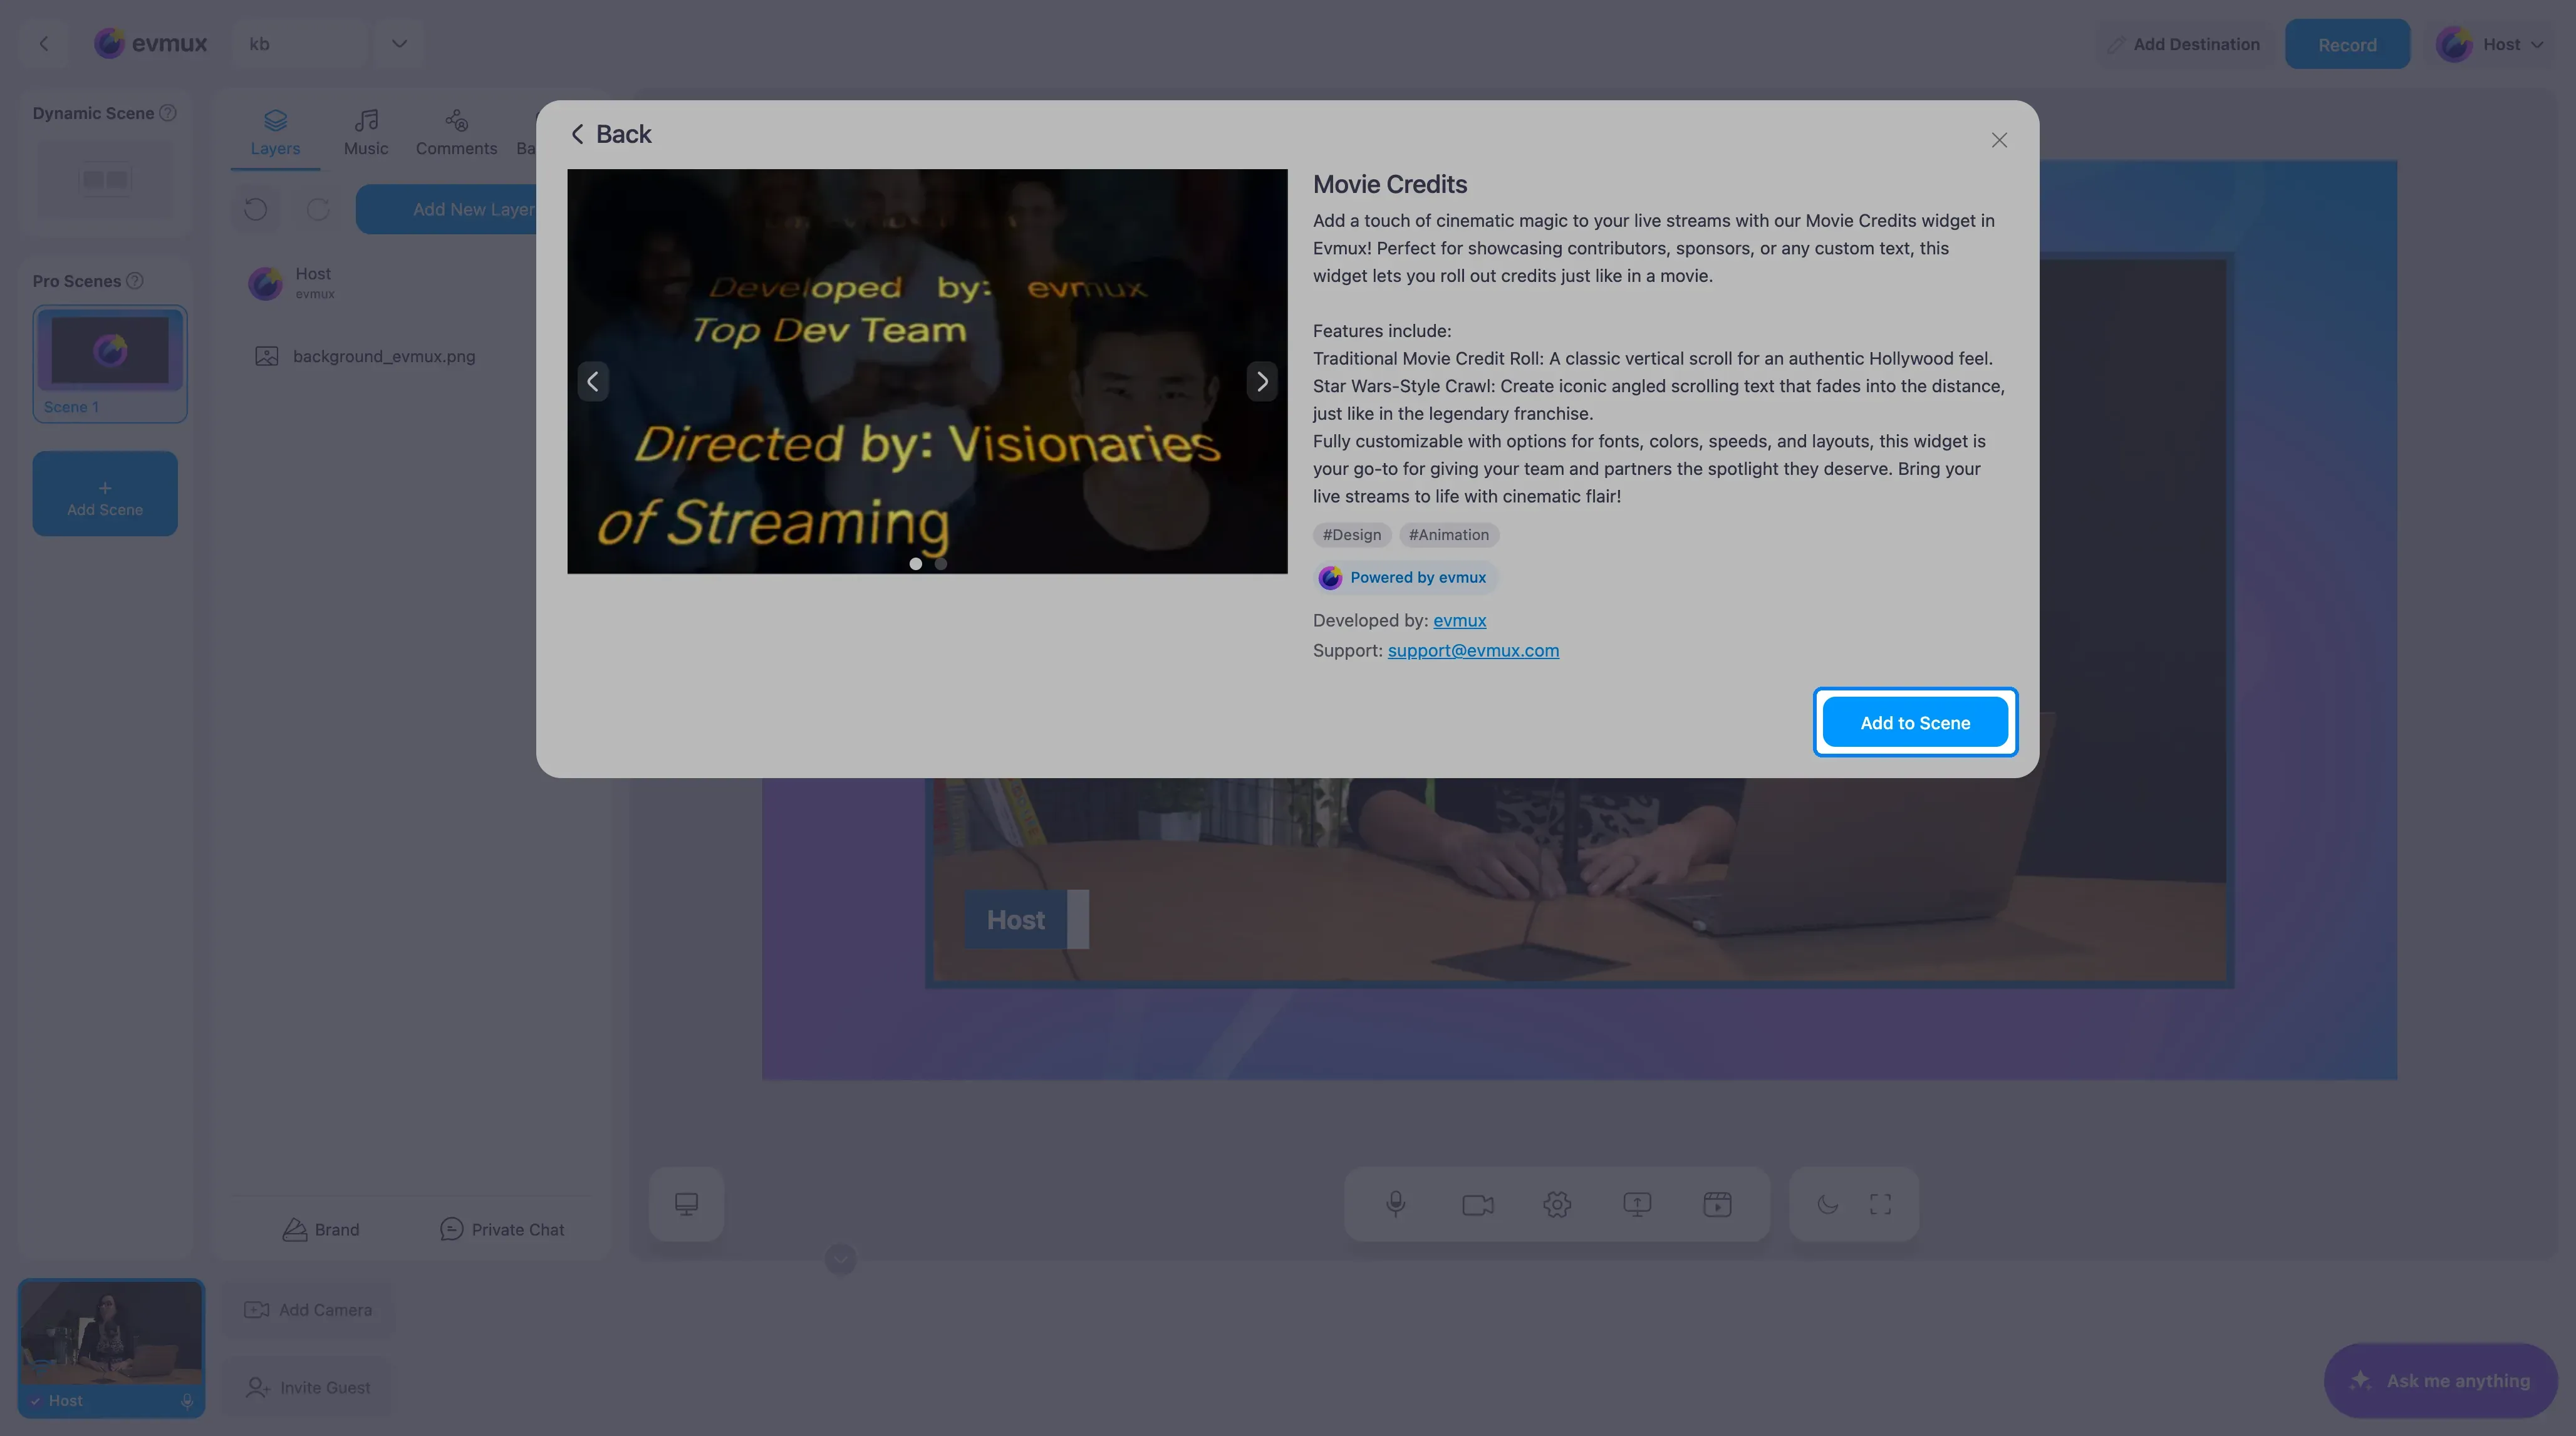The width and height of the screenshot is (2576, 1436).
Task: Open Add Destination
Action: click(x=2183, y=44)
